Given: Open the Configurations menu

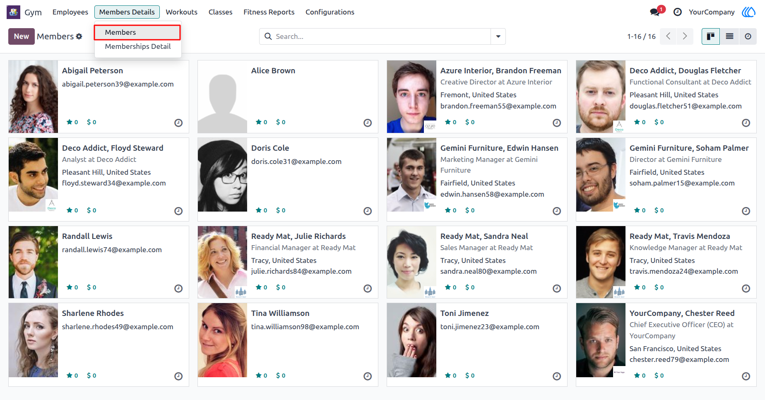Looking at the screenshot, I should (x=330, y=12).
